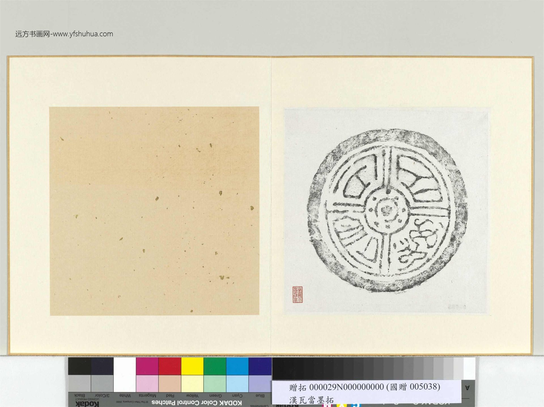
Task: Click the upside-down 'Blue' label
Action: (260, 395)
